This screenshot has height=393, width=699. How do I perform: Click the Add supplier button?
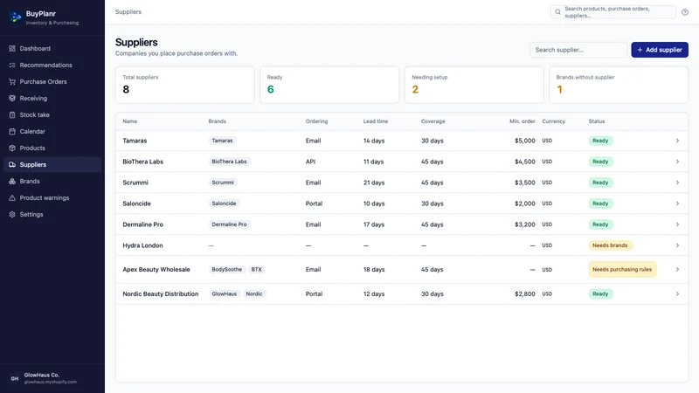(x=660, y=50)
